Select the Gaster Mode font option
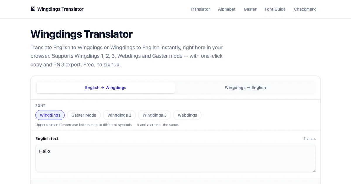The image size is (351, 184). pyautogui.click(x=84, y=115)
